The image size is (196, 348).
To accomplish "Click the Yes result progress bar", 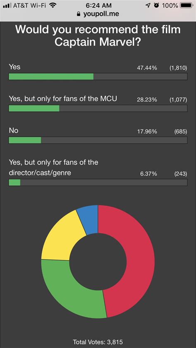I will click(98, 76).
